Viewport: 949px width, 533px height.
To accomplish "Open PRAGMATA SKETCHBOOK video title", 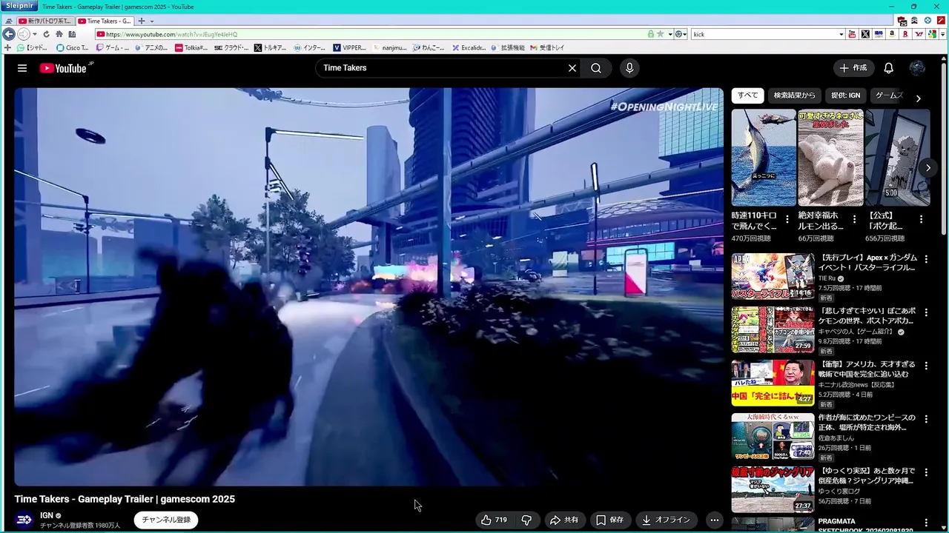I will [866, 526].
